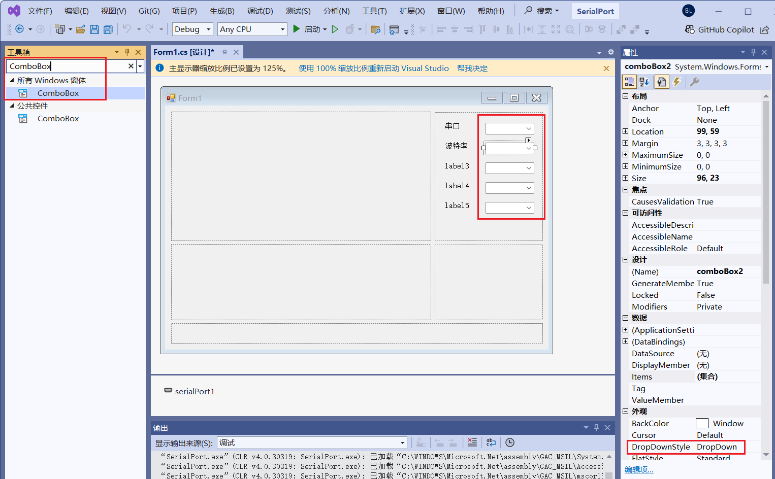Toggle word wrap in Output panel
Image resolution: width=775 pixels, height=479 pixels.
point(491,442)
